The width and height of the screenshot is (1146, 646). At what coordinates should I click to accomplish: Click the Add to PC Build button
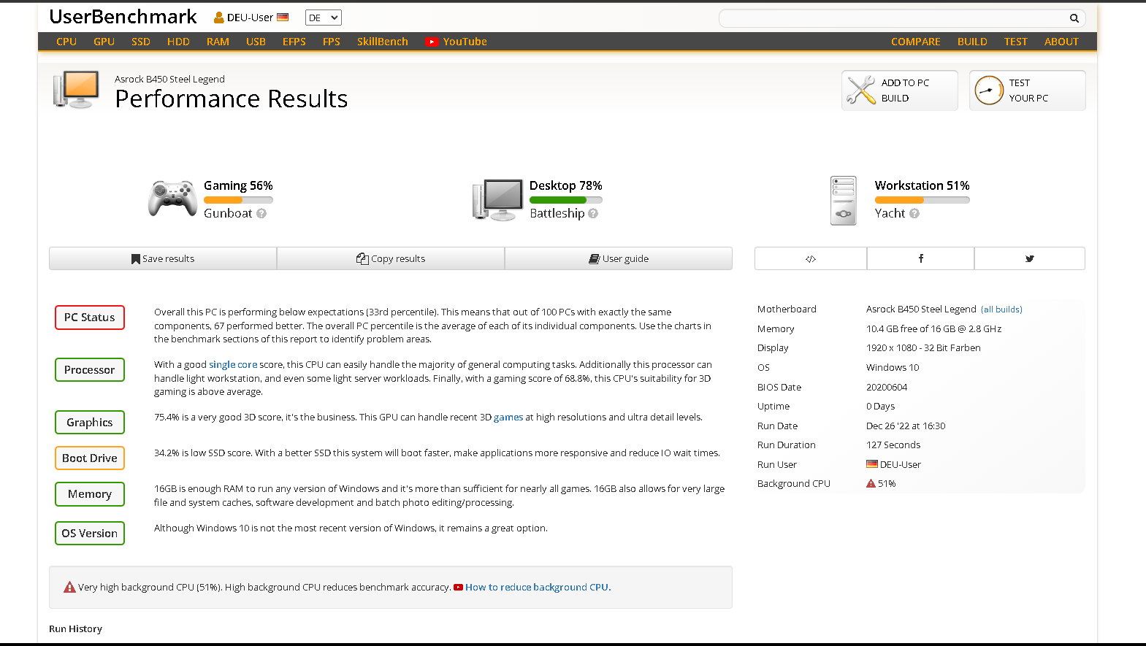(899, 91)
